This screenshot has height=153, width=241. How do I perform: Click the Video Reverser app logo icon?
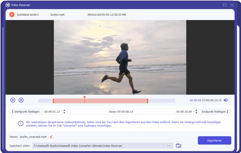click(8, 5)
